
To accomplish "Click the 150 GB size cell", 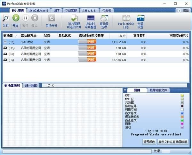I will [121, 48].
